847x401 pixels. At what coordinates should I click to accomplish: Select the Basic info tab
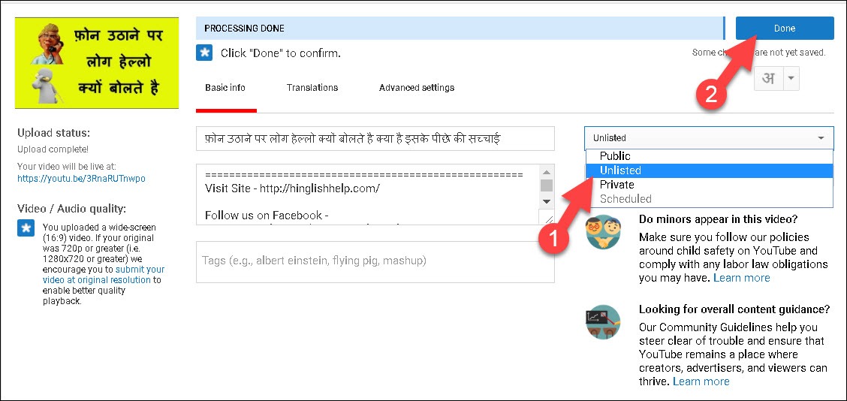225,88
